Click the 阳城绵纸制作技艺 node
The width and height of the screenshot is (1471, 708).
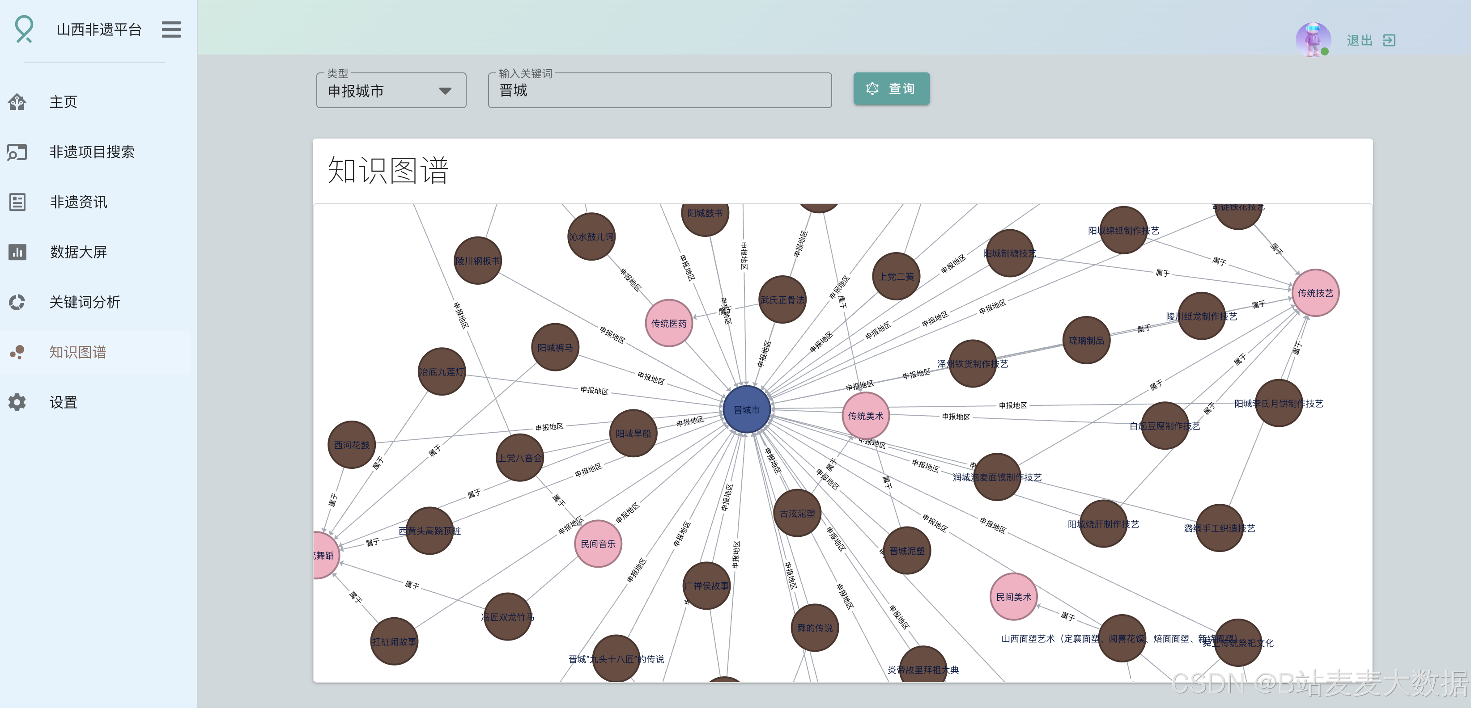pyautogui.click(x=1123, y=231)
